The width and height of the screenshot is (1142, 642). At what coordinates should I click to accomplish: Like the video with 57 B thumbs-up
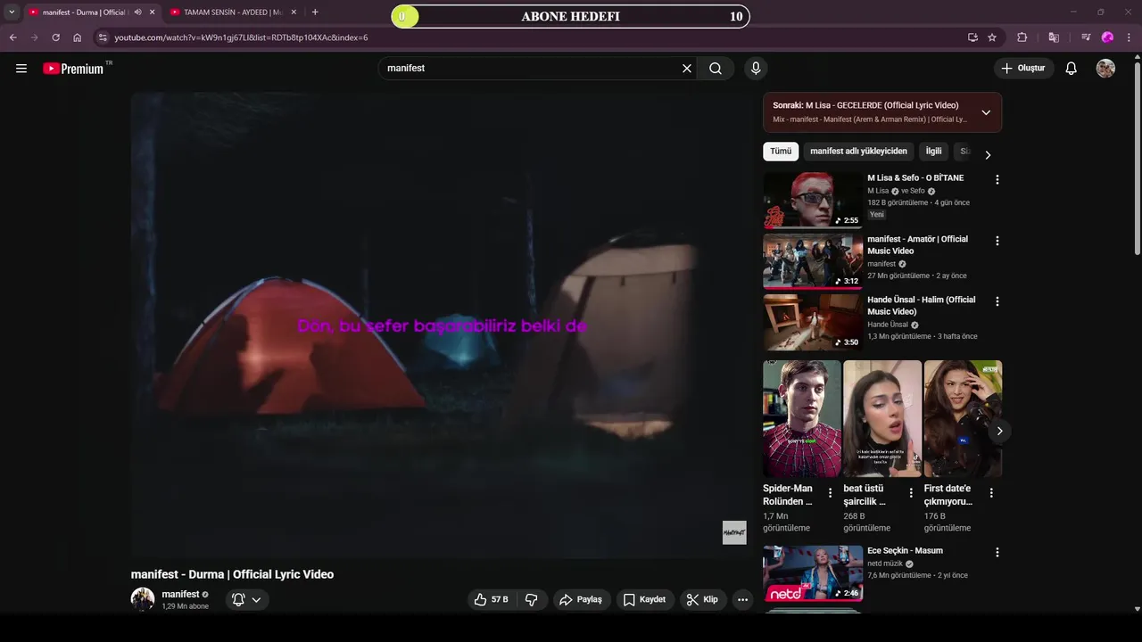pos(491,599)
